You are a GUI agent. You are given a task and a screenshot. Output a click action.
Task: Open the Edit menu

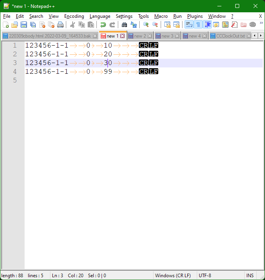[x=20, y=16]
